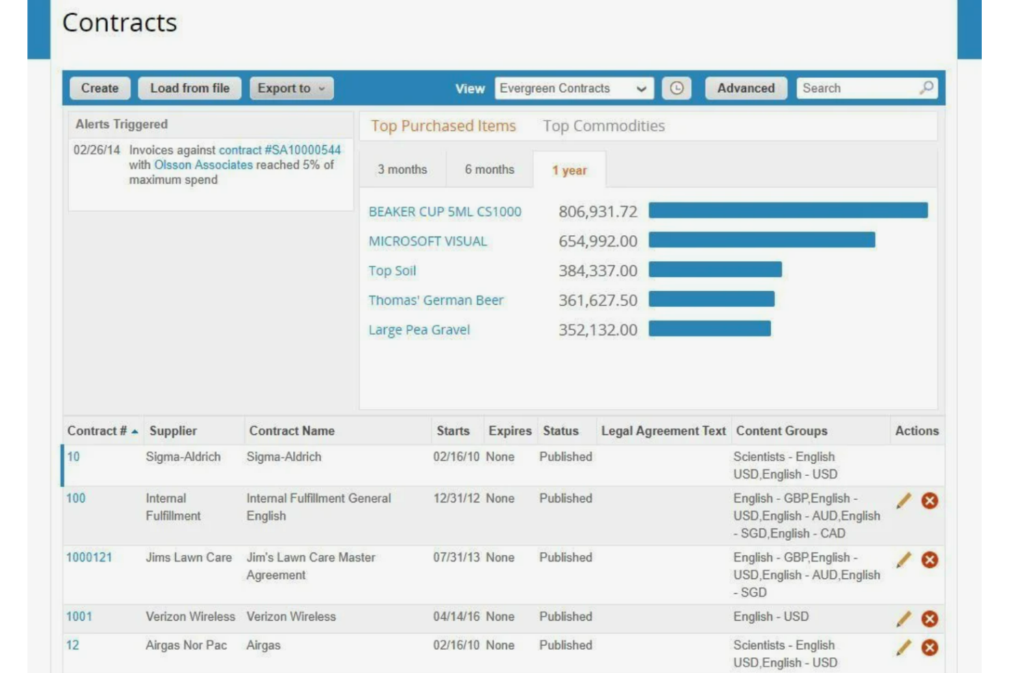Edit Jims Lawn Care contract pencil icon
The height and width of the screenshot is (673, 1009).
[x=903, y=560]
